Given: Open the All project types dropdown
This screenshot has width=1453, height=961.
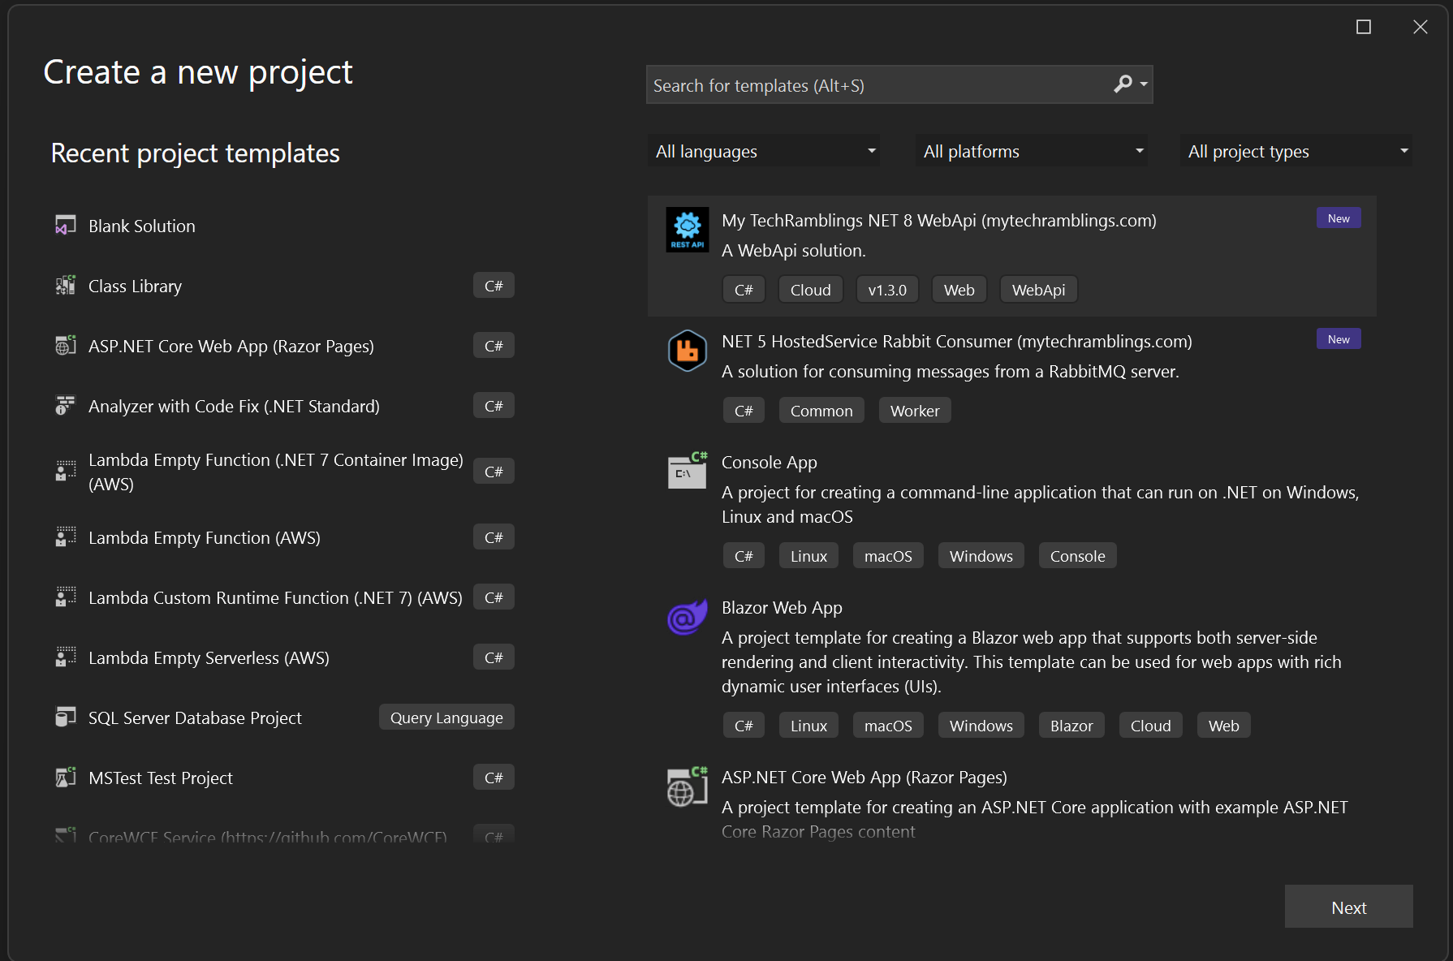Looking at the screenshot, I should click(1296, 151).
